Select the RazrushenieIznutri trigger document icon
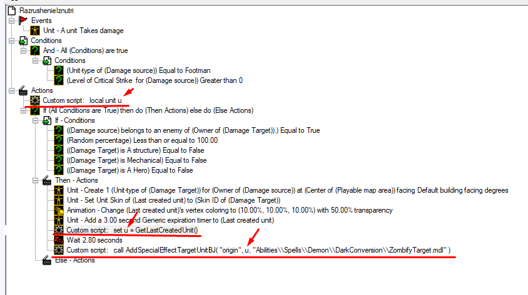The width and height of the screenshot is (528, 295). [11, 11]
